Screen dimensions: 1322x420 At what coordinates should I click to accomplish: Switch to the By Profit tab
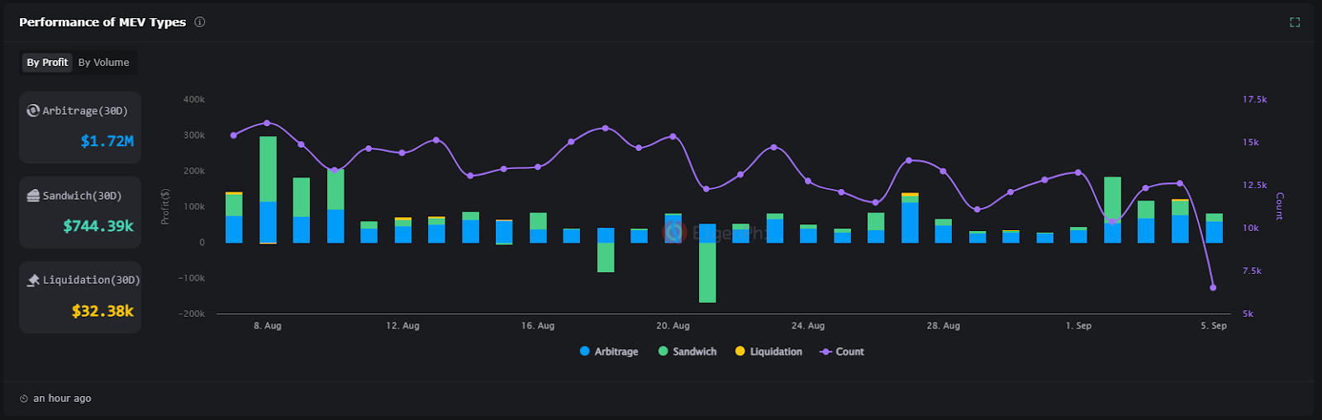(47, 63)
